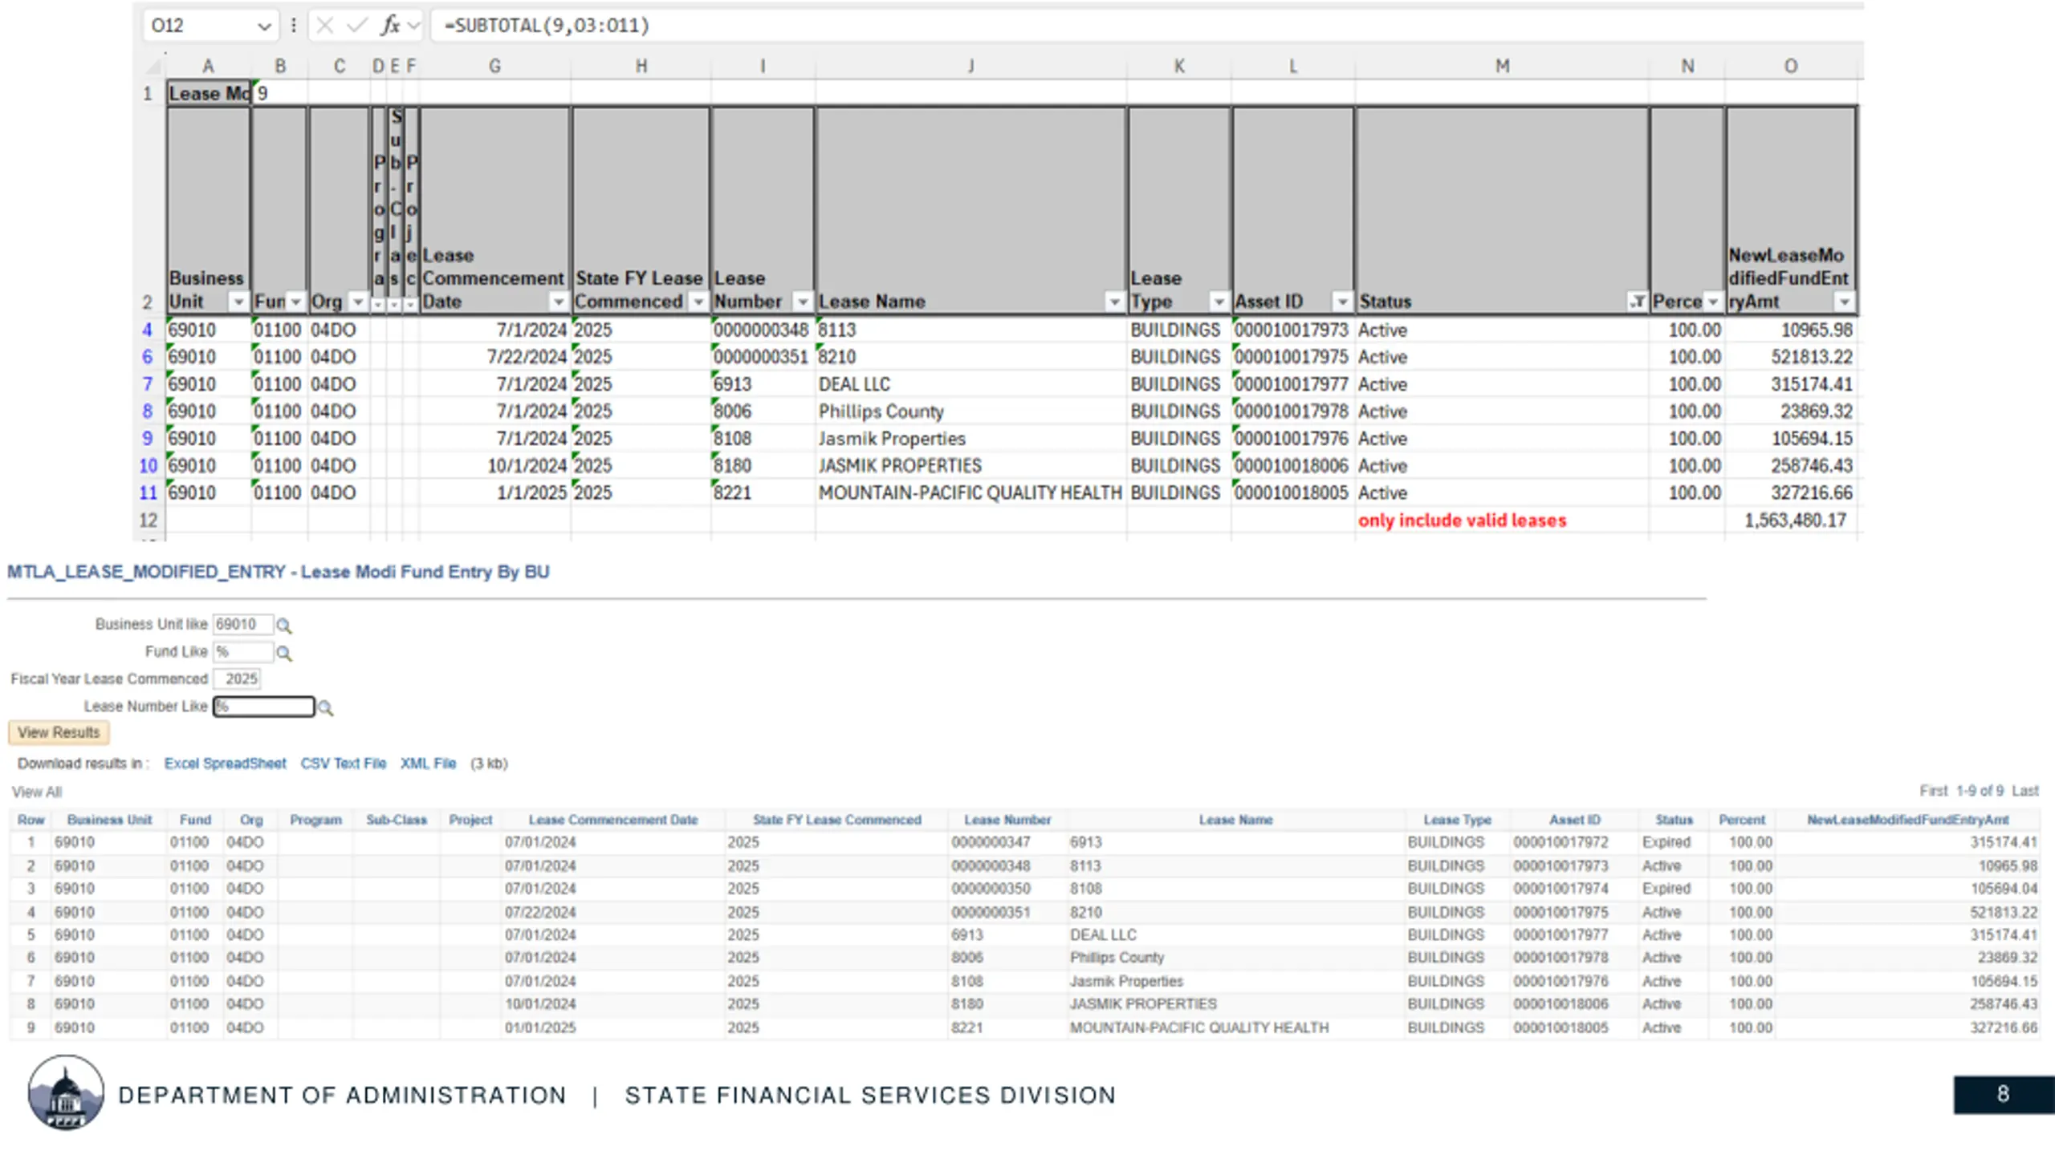Click the Department of Administration capitol logo
Viewport: 2055px width, 1155px height.
pyautogui.click(x=66, y=1093)
